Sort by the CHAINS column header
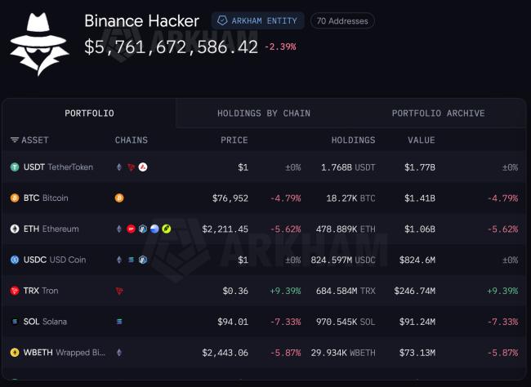This screenshot has height=387, width=531. tap(132, 140)
